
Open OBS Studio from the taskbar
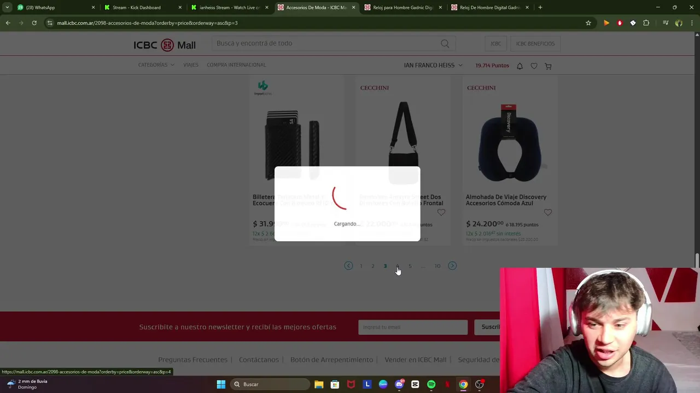[x=480, y=384]
